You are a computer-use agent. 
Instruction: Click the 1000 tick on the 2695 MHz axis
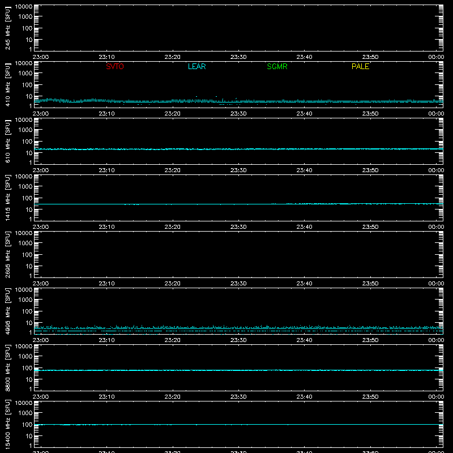(x=25, y=243)
